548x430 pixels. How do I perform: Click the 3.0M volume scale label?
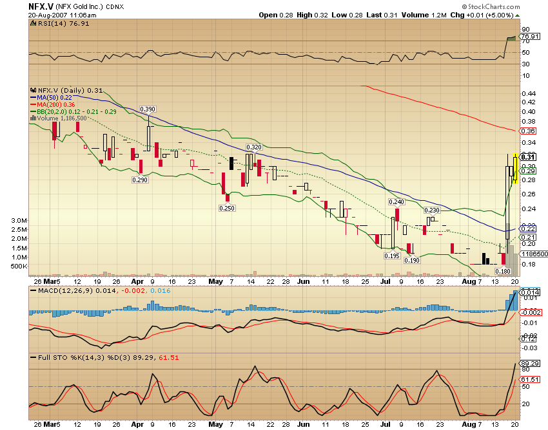[19, 221]
